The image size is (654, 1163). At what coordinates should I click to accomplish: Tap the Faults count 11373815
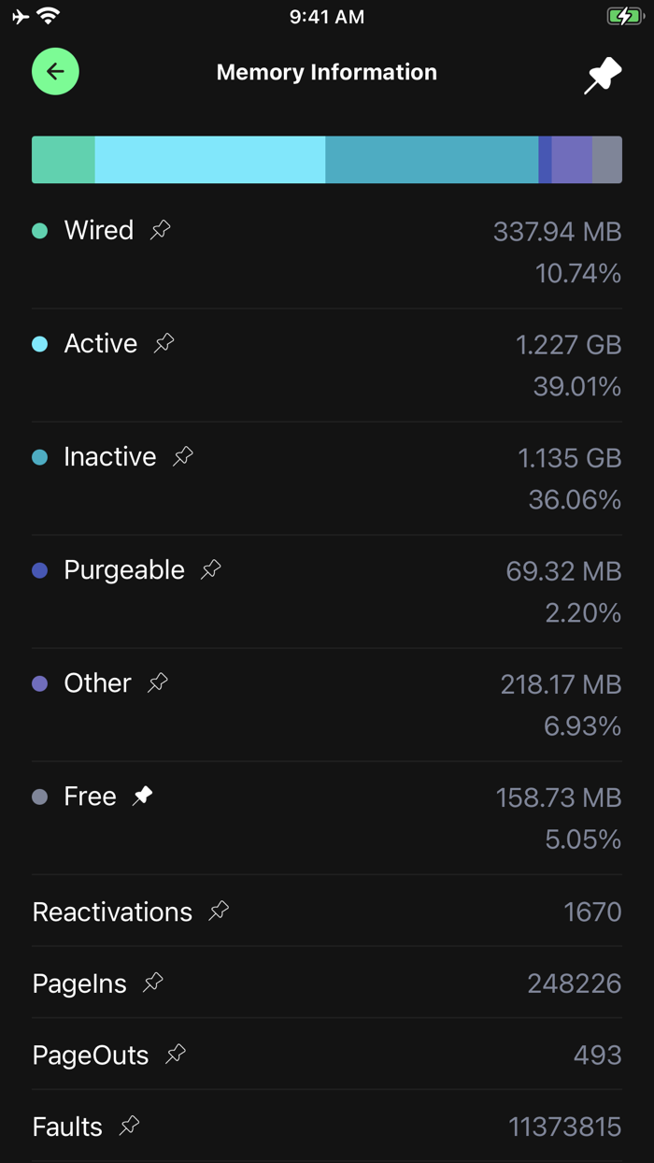564,1127
